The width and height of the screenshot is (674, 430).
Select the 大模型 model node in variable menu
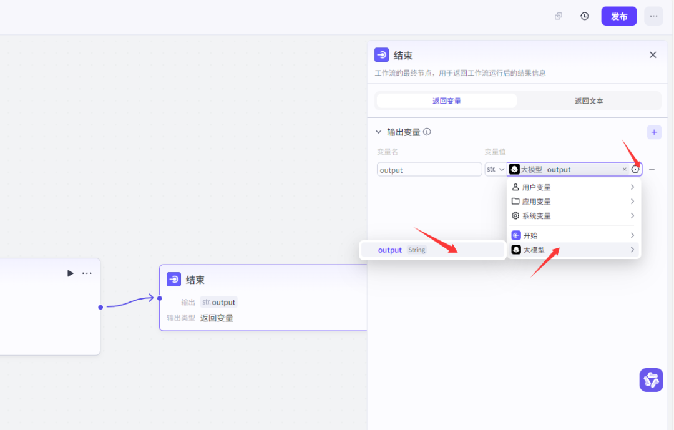point(515,249)
